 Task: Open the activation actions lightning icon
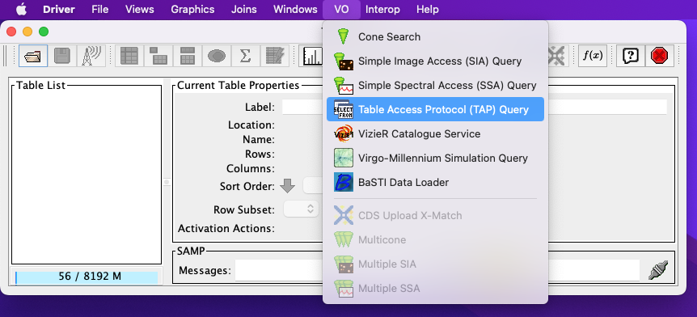pyautogui.click(x=275, y=56)
